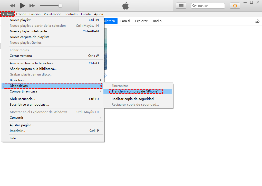
Task: Switch to the Radio tab
Action: coord(157,21)
